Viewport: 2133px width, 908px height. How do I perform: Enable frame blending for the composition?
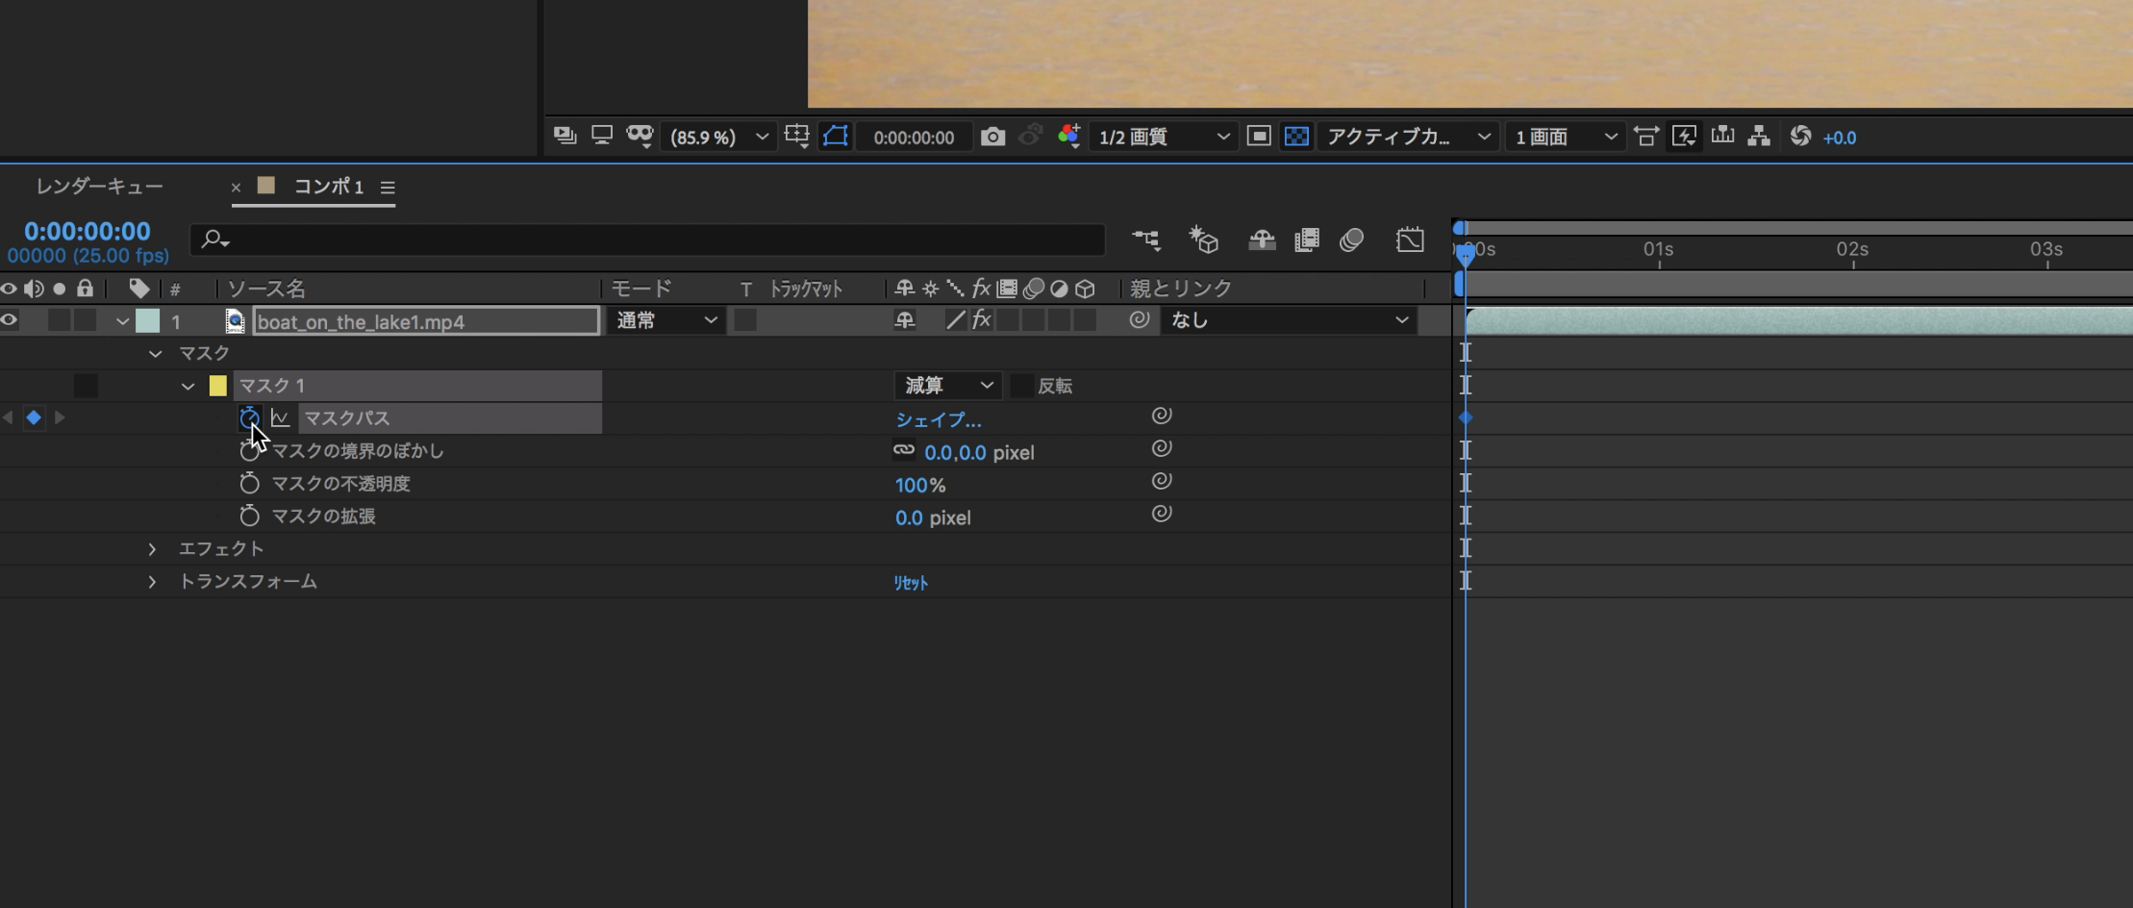(1305, 240)
